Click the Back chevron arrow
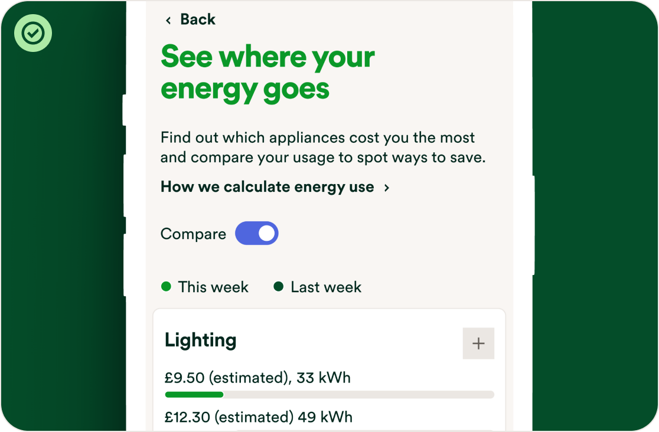Image resolution: width=659 pixels, height=432 pixels. [168, 21]
